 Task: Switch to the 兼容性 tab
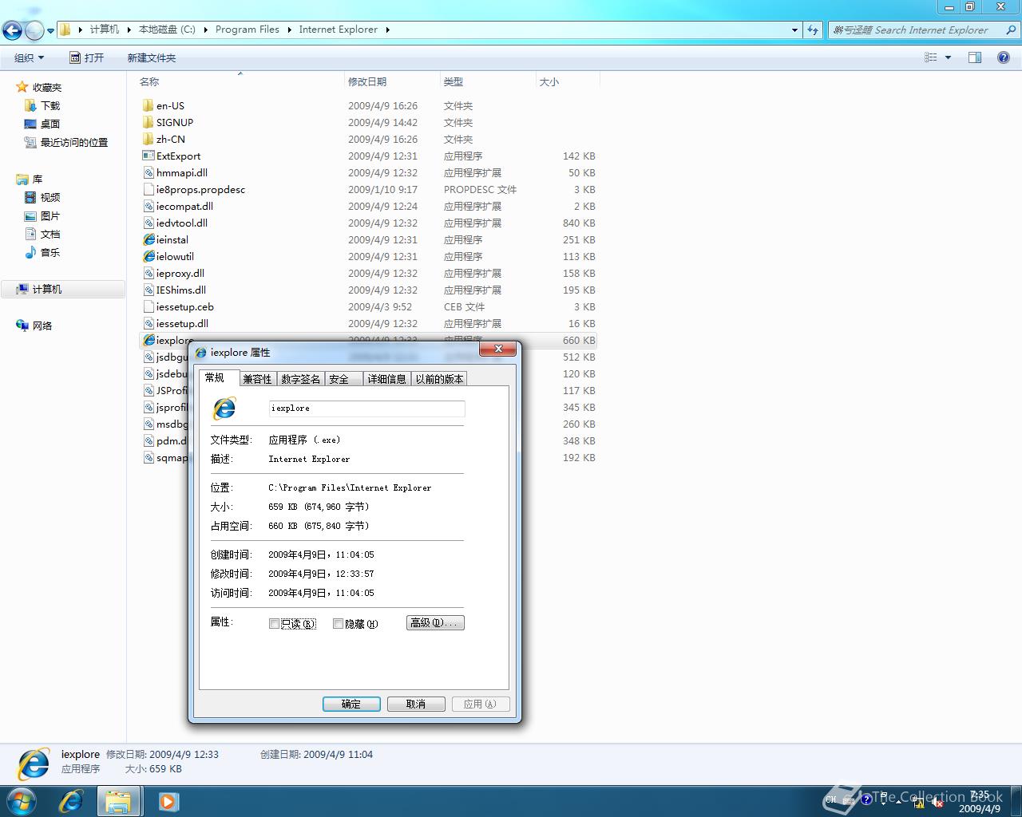[257, 379]
